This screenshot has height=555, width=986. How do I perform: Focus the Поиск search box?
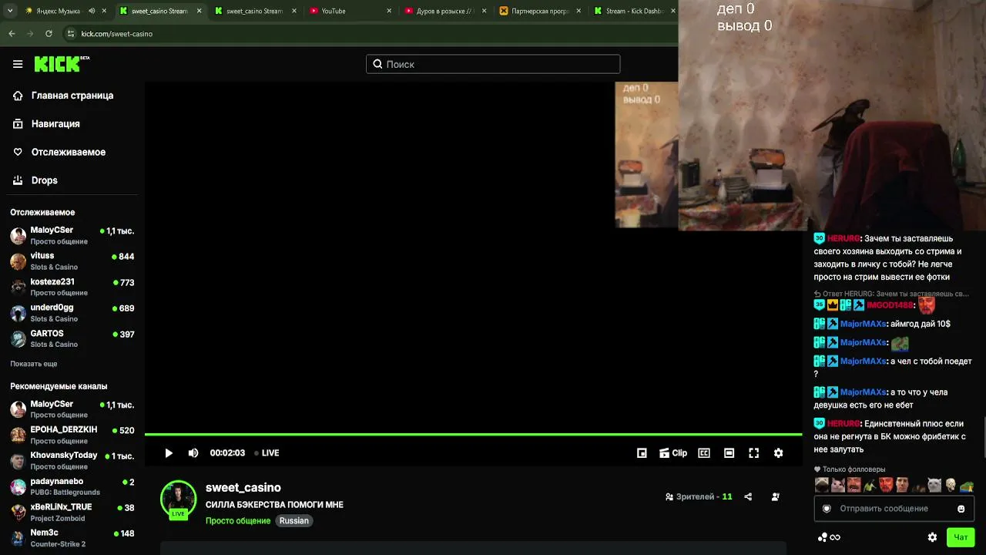493,64
